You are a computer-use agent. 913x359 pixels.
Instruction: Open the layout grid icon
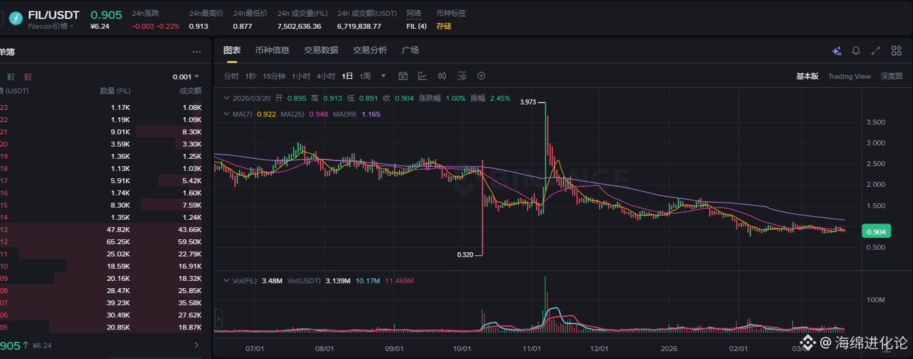(896, 51)
